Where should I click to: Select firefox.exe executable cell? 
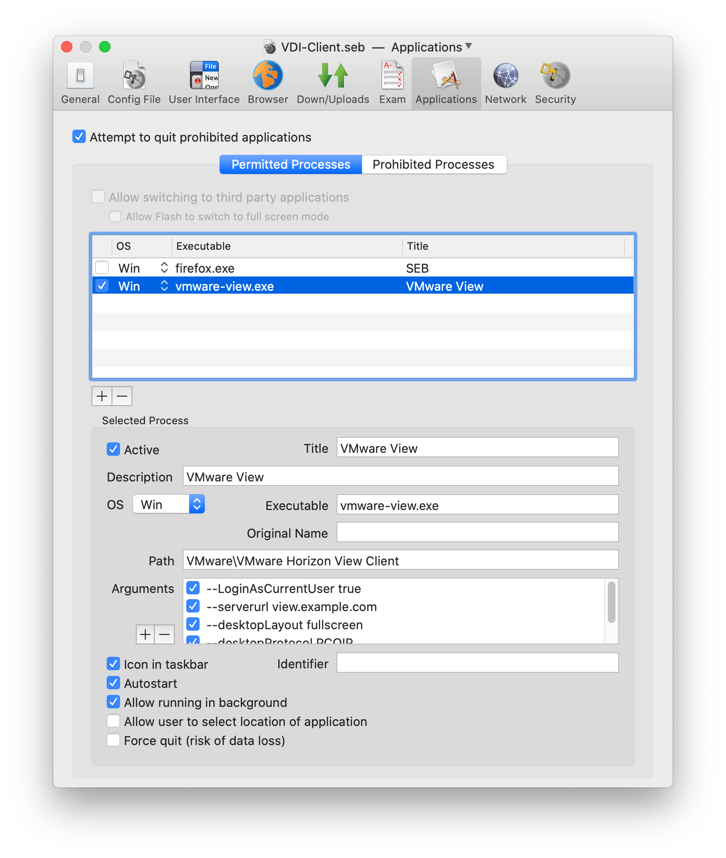click(205, 268)
